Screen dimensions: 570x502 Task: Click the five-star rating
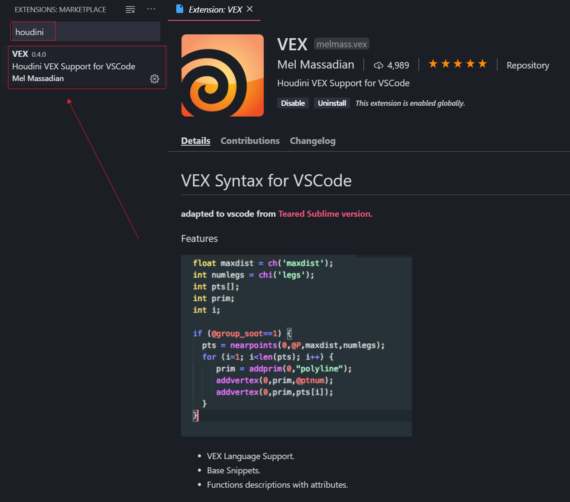pyautogui.click(x=458, y=64)
